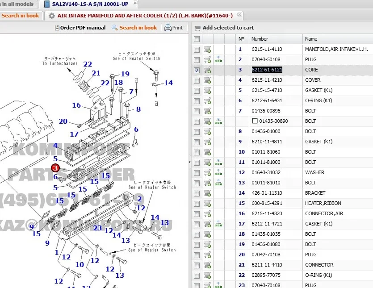Sort by the № column header
The image size is (373, 288).
(242, 39)
